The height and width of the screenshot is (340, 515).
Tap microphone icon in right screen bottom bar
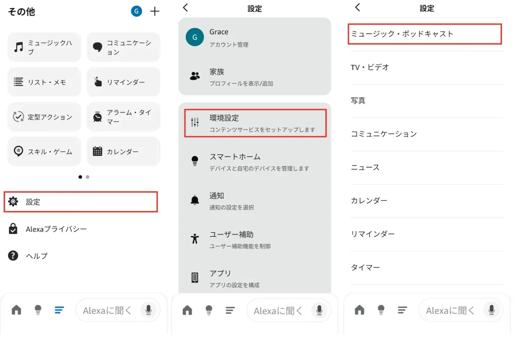point(491,310)
